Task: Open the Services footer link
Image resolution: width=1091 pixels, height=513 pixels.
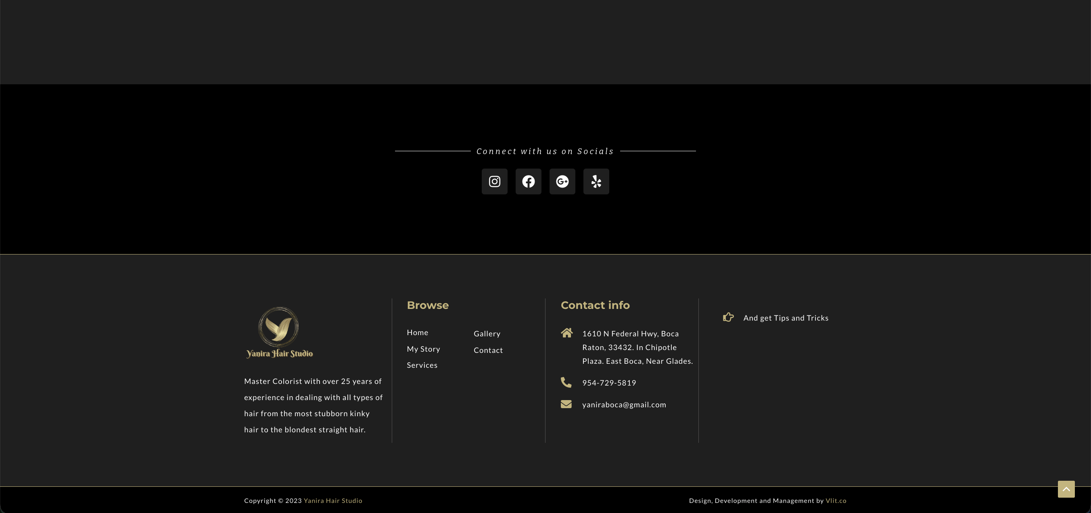Action: pyautogui.click(x=422, y=365)
